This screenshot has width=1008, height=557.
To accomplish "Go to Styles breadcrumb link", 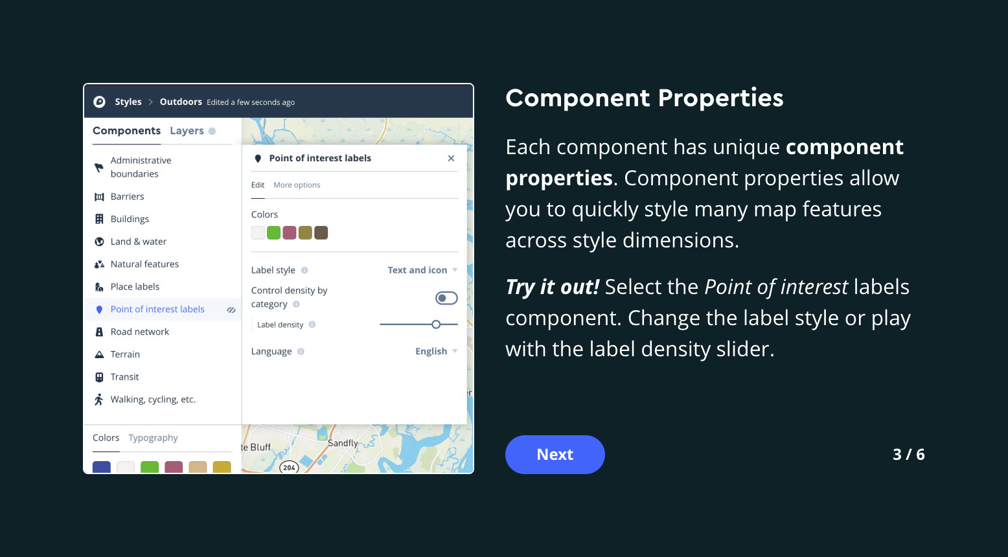I will (128, 102).
